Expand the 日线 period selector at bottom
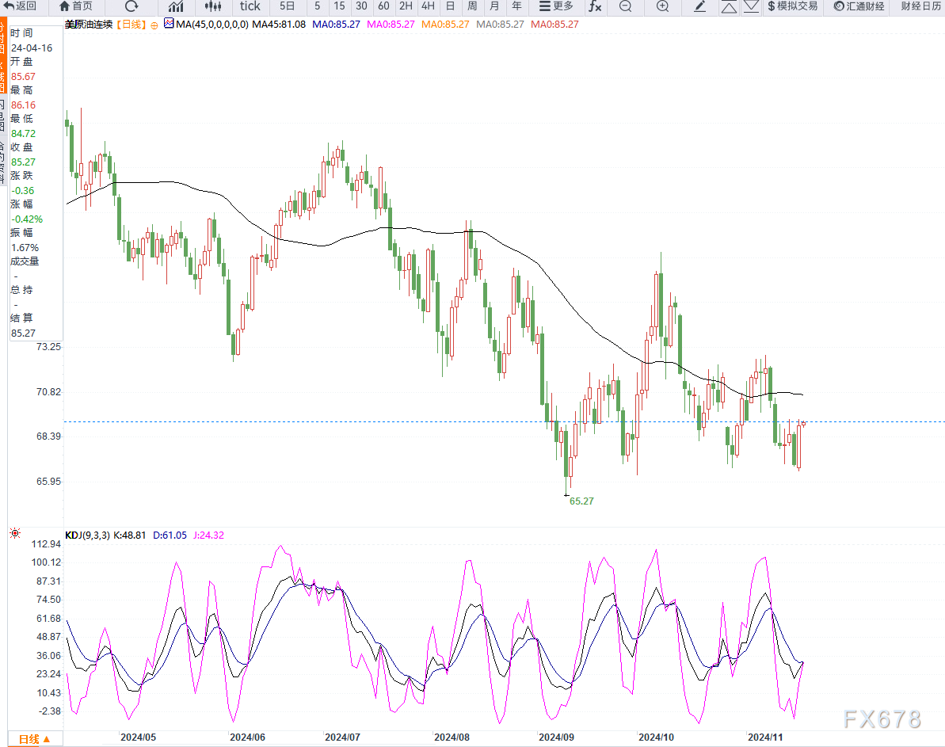Screen dimensions: 945x747 click(34, 739)
